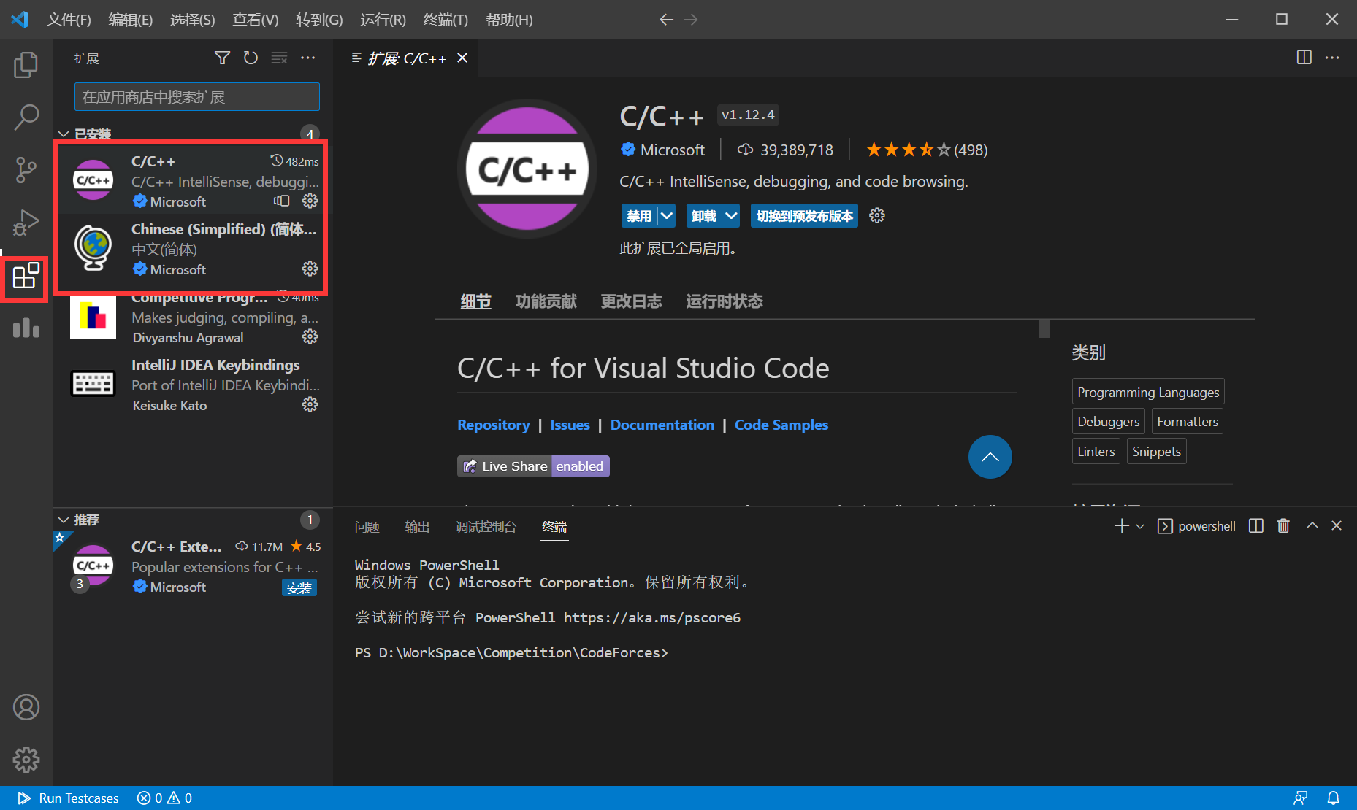Open the Code Samples link

[x=781, y=425]
